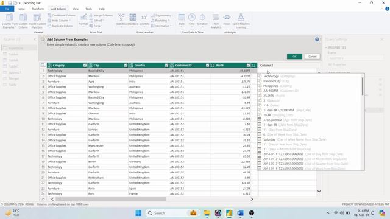Open the Parse dropdown
390x219 pixels.
click(x=102, y=26)
